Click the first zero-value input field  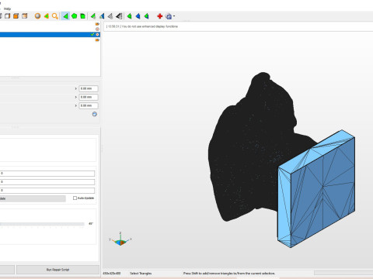point(47,174)
